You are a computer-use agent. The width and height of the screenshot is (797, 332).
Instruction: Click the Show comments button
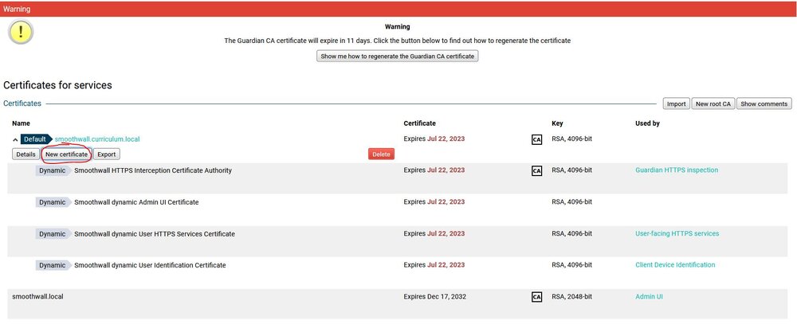tap(764, 104)
